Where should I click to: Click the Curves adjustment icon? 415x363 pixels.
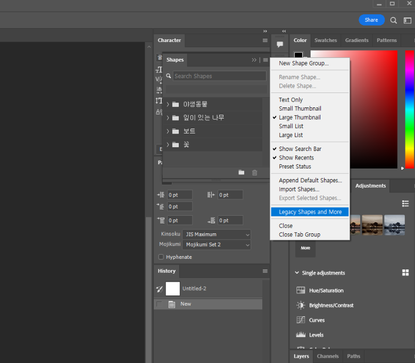(301, 320)
